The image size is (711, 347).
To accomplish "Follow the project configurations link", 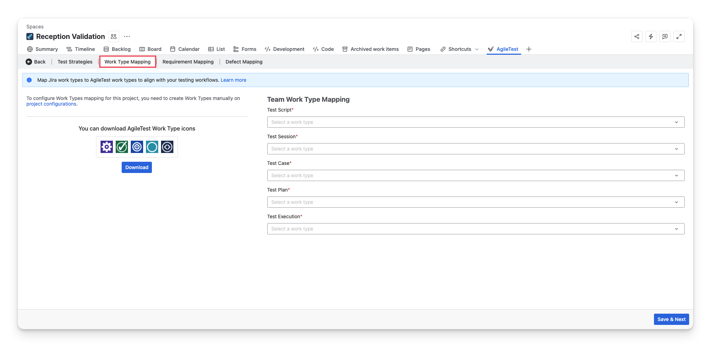I will 51,104.
